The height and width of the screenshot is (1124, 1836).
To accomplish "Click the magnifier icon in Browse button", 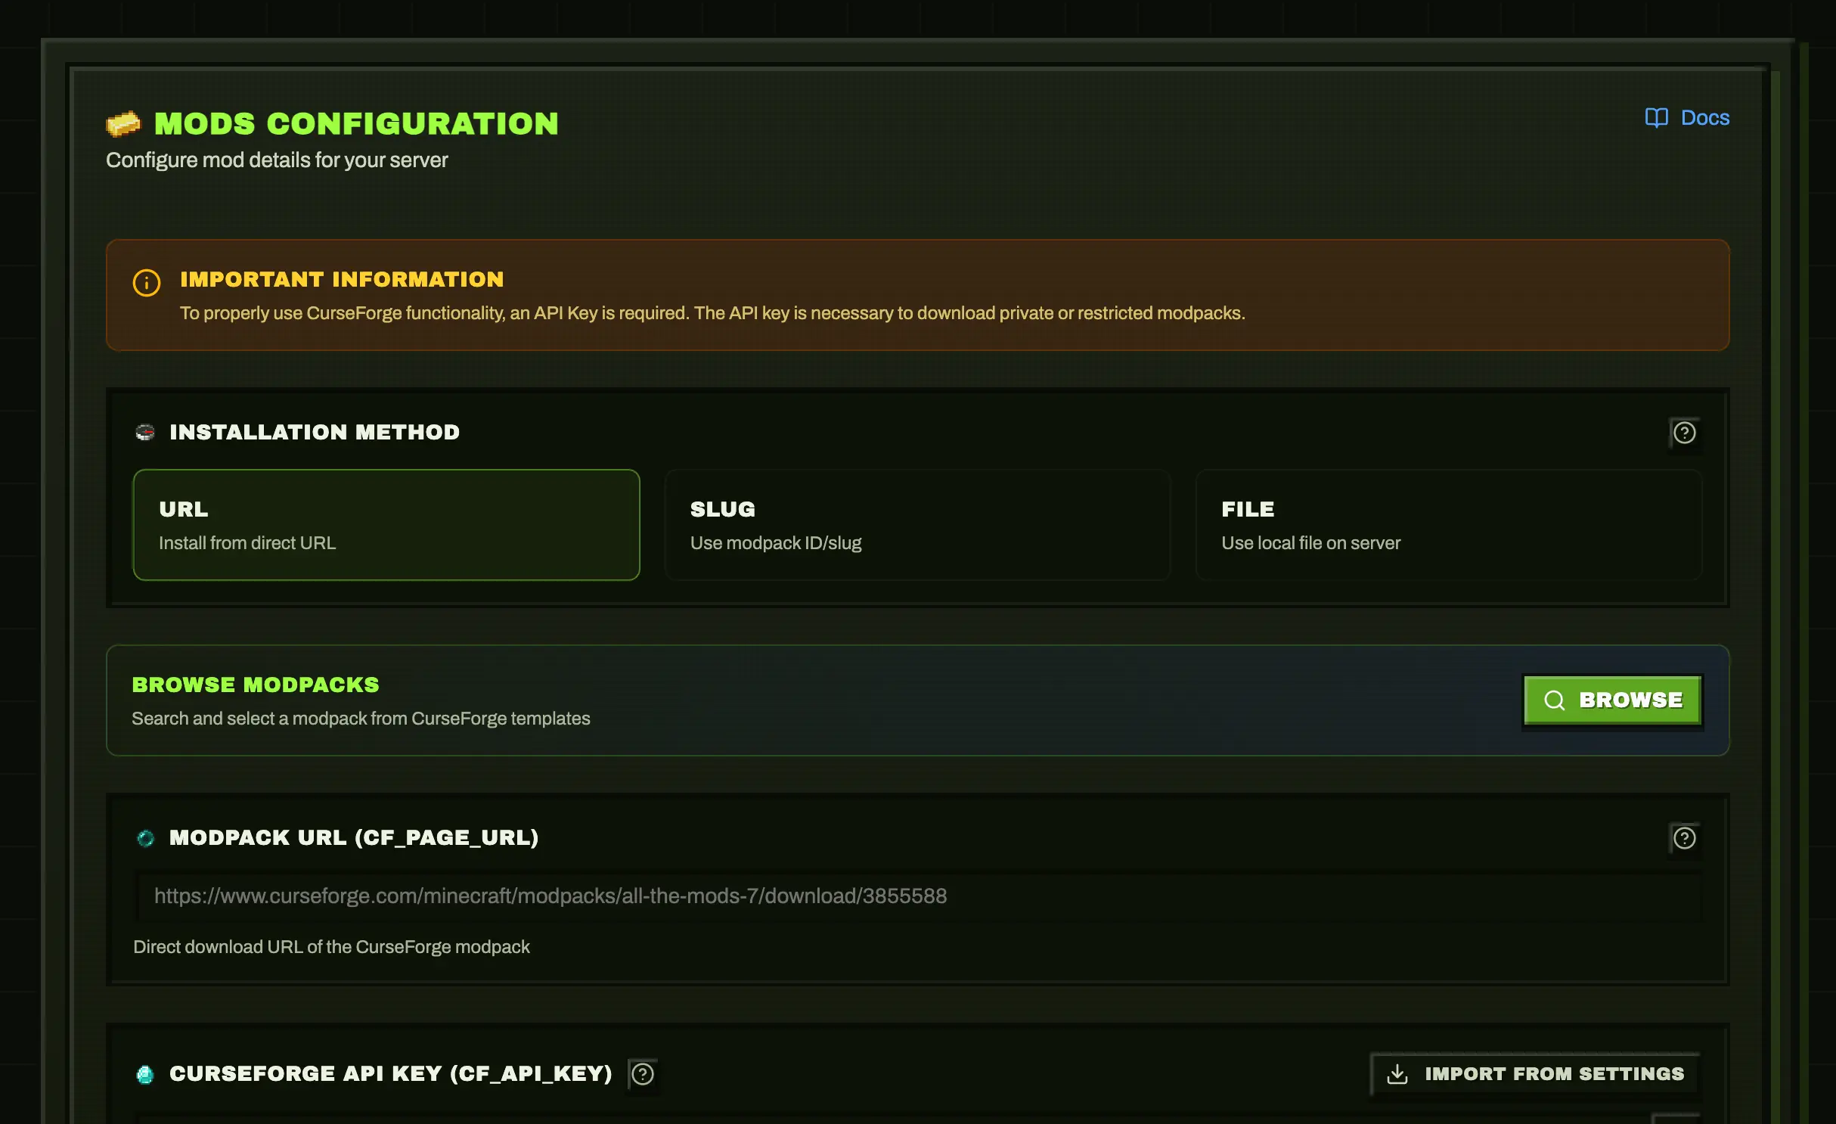I will click(1554, 700).
